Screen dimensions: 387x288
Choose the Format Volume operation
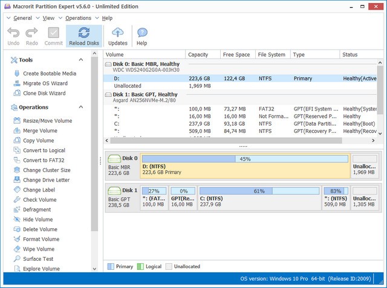click(41, 239)
